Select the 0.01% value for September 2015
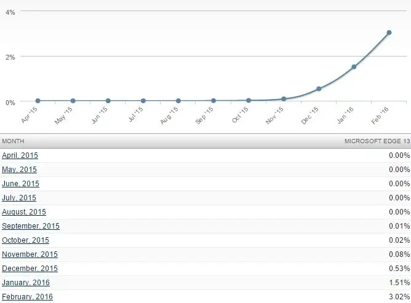 [399, 226]
